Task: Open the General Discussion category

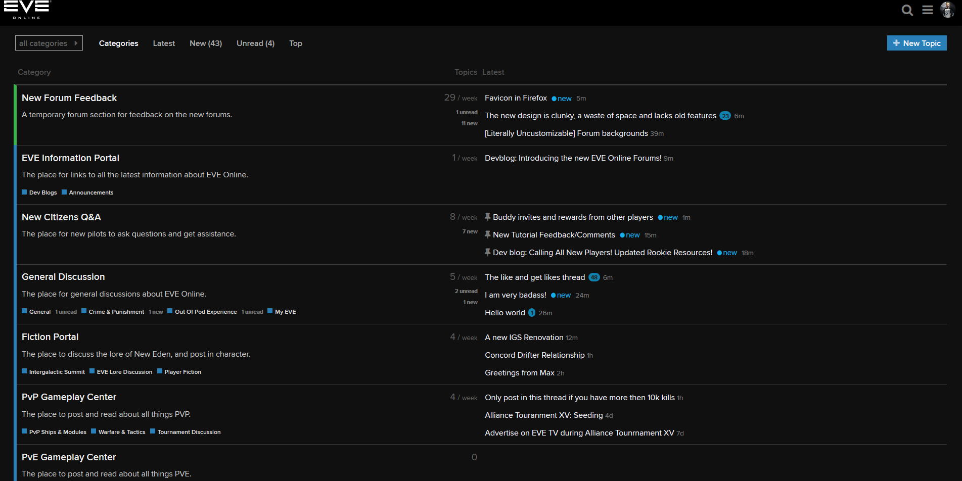Action: pyautogui.click(x=63, y=277)
